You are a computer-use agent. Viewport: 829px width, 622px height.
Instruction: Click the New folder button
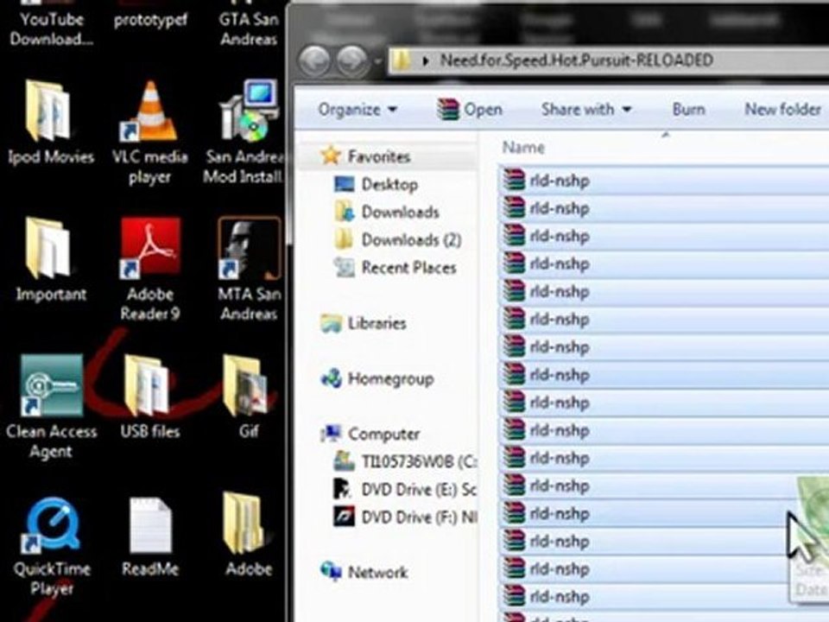tap(782, 110)
